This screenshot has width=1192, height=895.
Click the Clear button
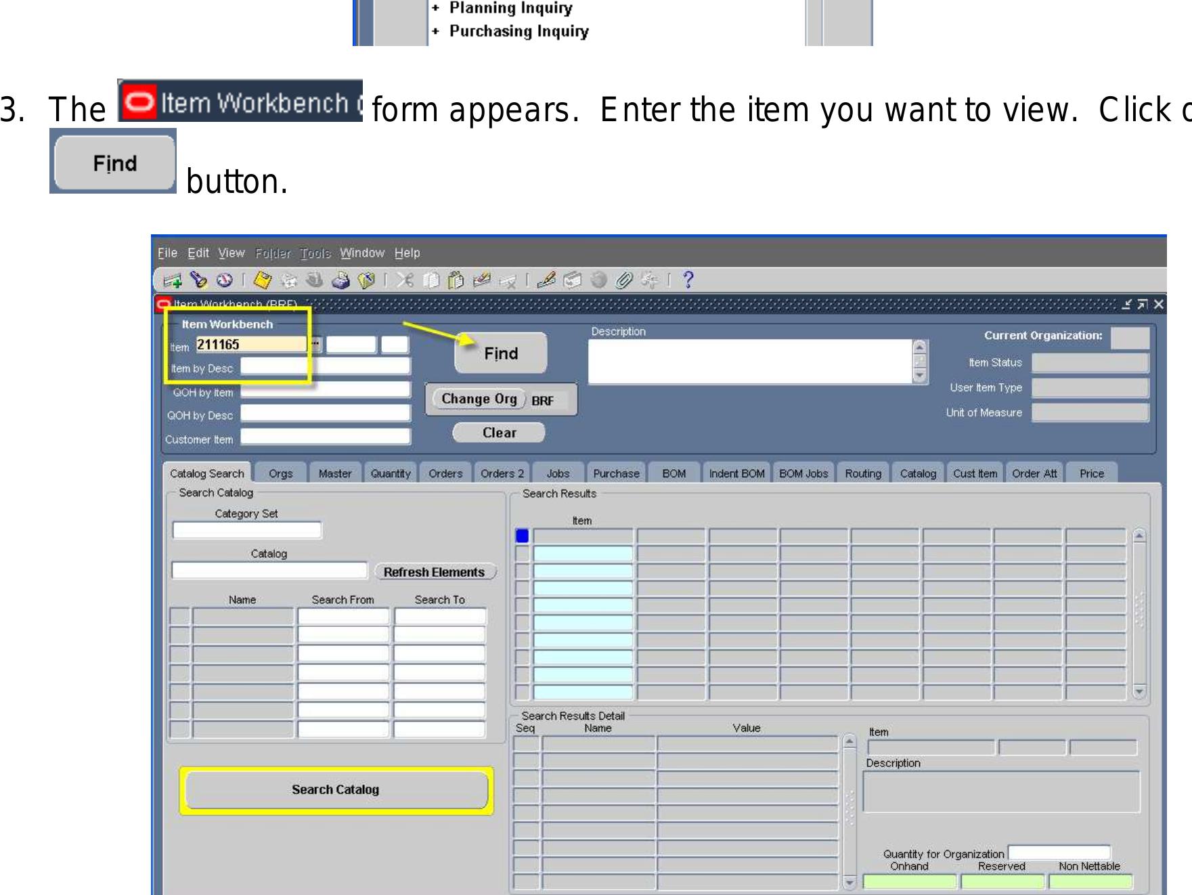click(x=499, y=433)
